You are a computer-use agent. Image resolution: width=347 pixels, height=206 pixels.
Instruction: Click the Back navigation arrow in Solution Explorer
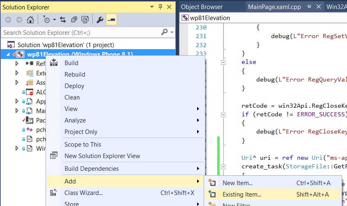[x=8, y=20]
